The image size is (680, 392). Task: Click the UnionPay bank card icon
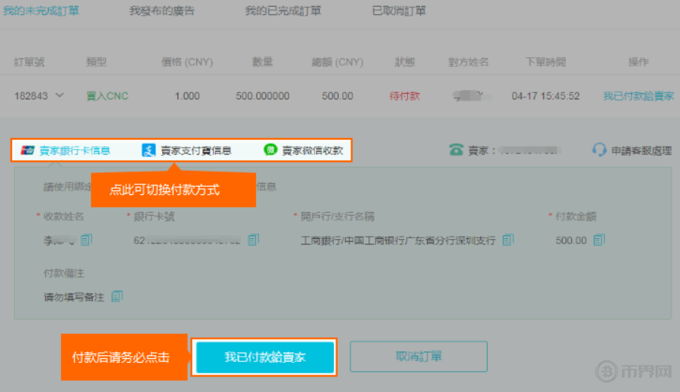28,150
